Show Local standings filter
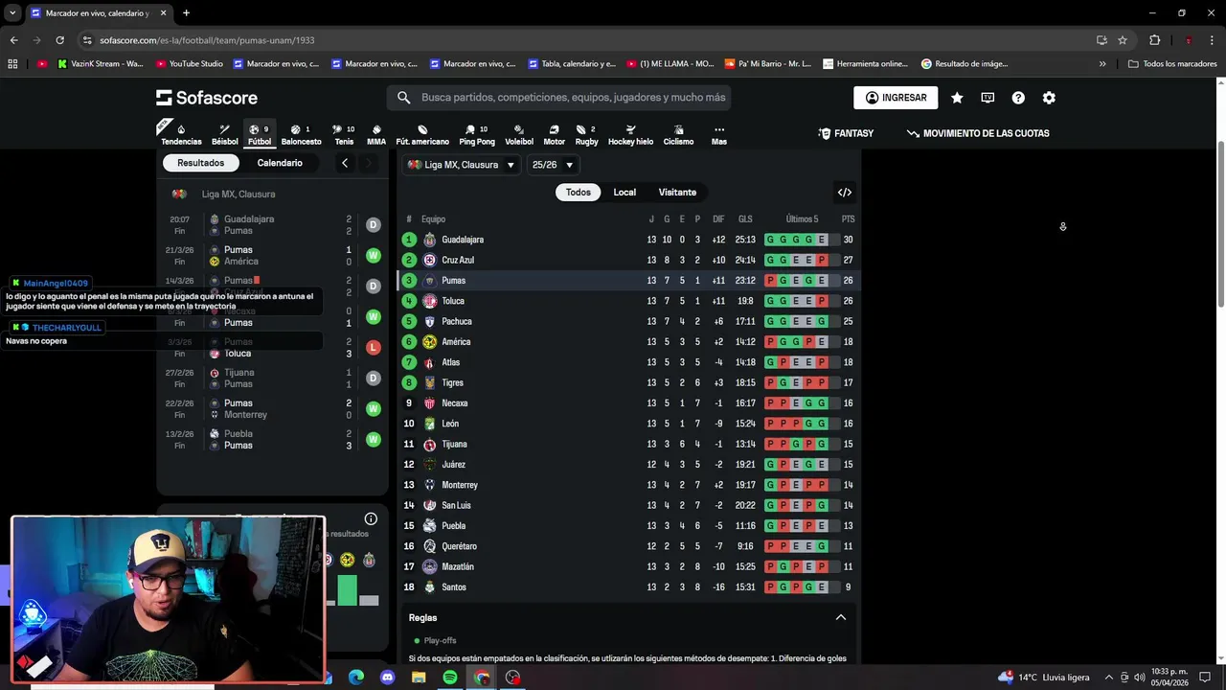 coord(624,193)
